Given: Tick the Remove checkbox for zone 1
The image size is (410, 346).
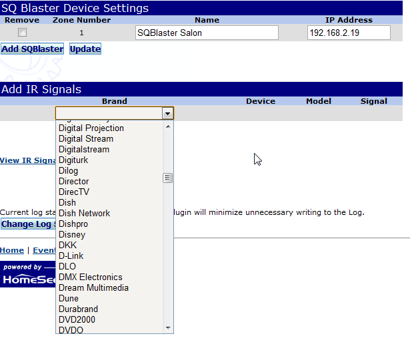Looking at the screenshot, I should click(22, 33).
